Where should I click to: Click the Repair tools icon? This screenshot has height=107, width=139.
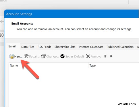[x=26, y=56]
